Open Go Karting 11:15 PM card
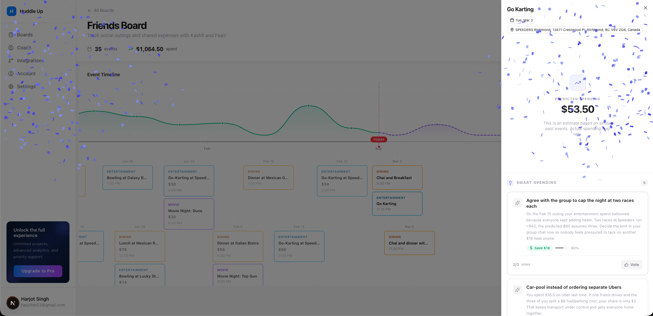Viewport: 653px width, 316px height. click(397, 204)
